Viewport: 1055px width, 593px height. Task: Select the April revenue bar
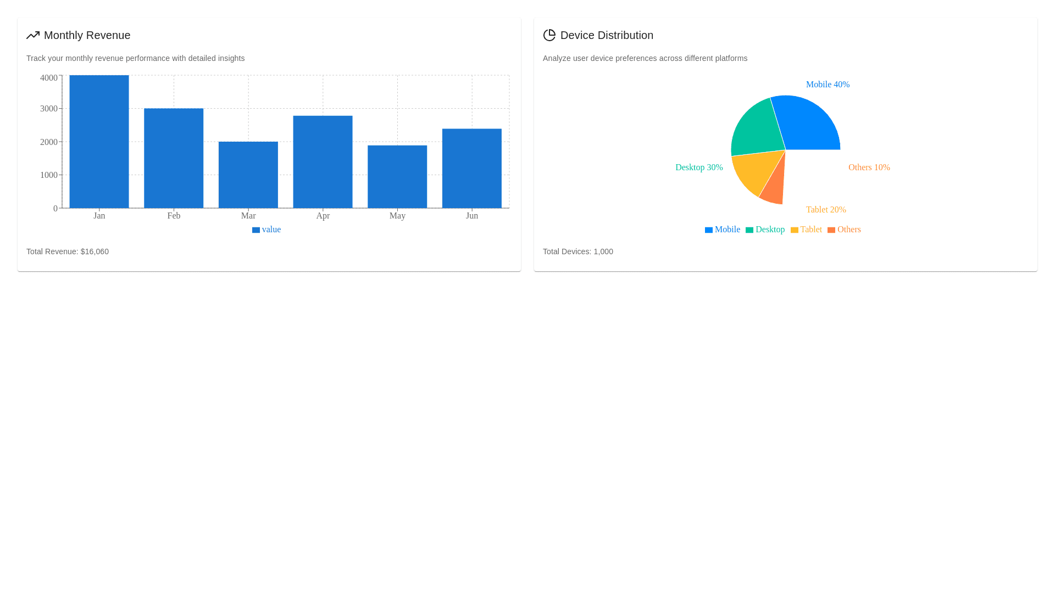point(323,162)
